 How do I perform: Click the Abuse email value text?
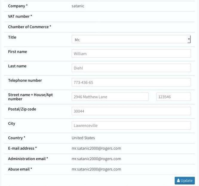click(x=96, y=169)
